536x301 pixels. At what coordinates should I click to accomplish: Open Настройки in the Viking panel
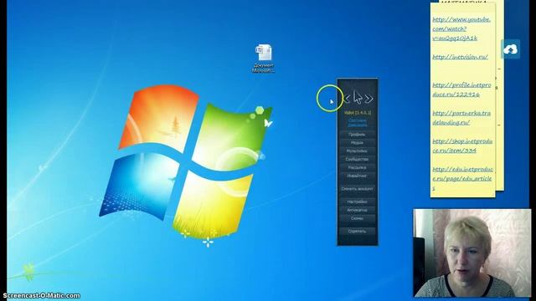[358, 202]
